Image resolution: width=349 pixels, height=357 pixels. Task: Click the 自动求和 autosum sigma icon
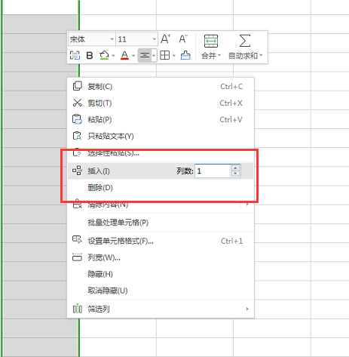coord(245,41)
